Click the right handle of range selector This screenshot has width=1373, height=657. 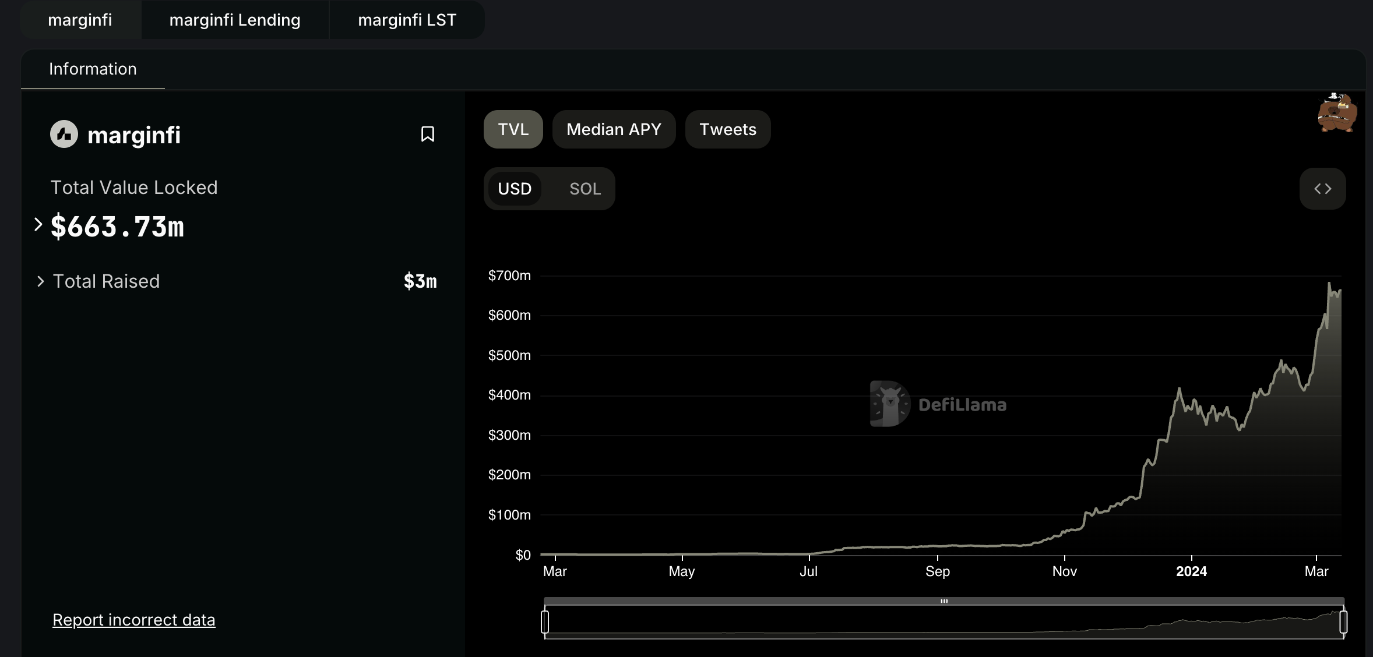pos(1343,621)
